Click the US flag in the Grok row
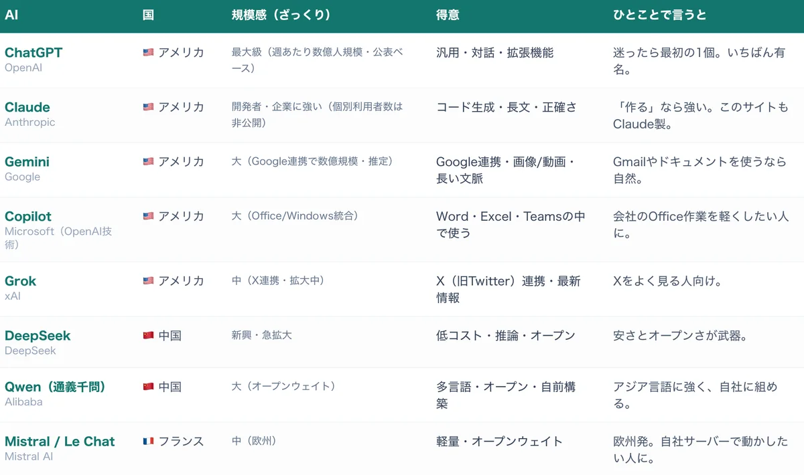This screenshot has height=475, width=804. 148,281
